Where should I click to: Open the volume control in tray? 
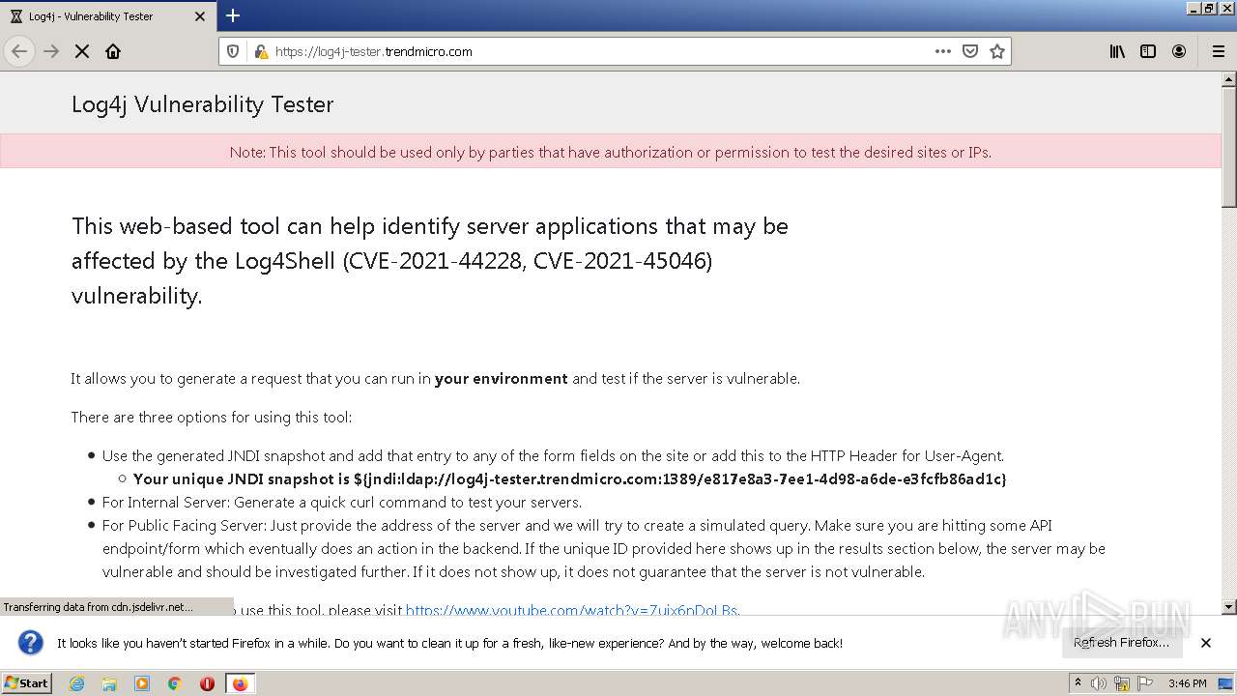point(1100,683)
